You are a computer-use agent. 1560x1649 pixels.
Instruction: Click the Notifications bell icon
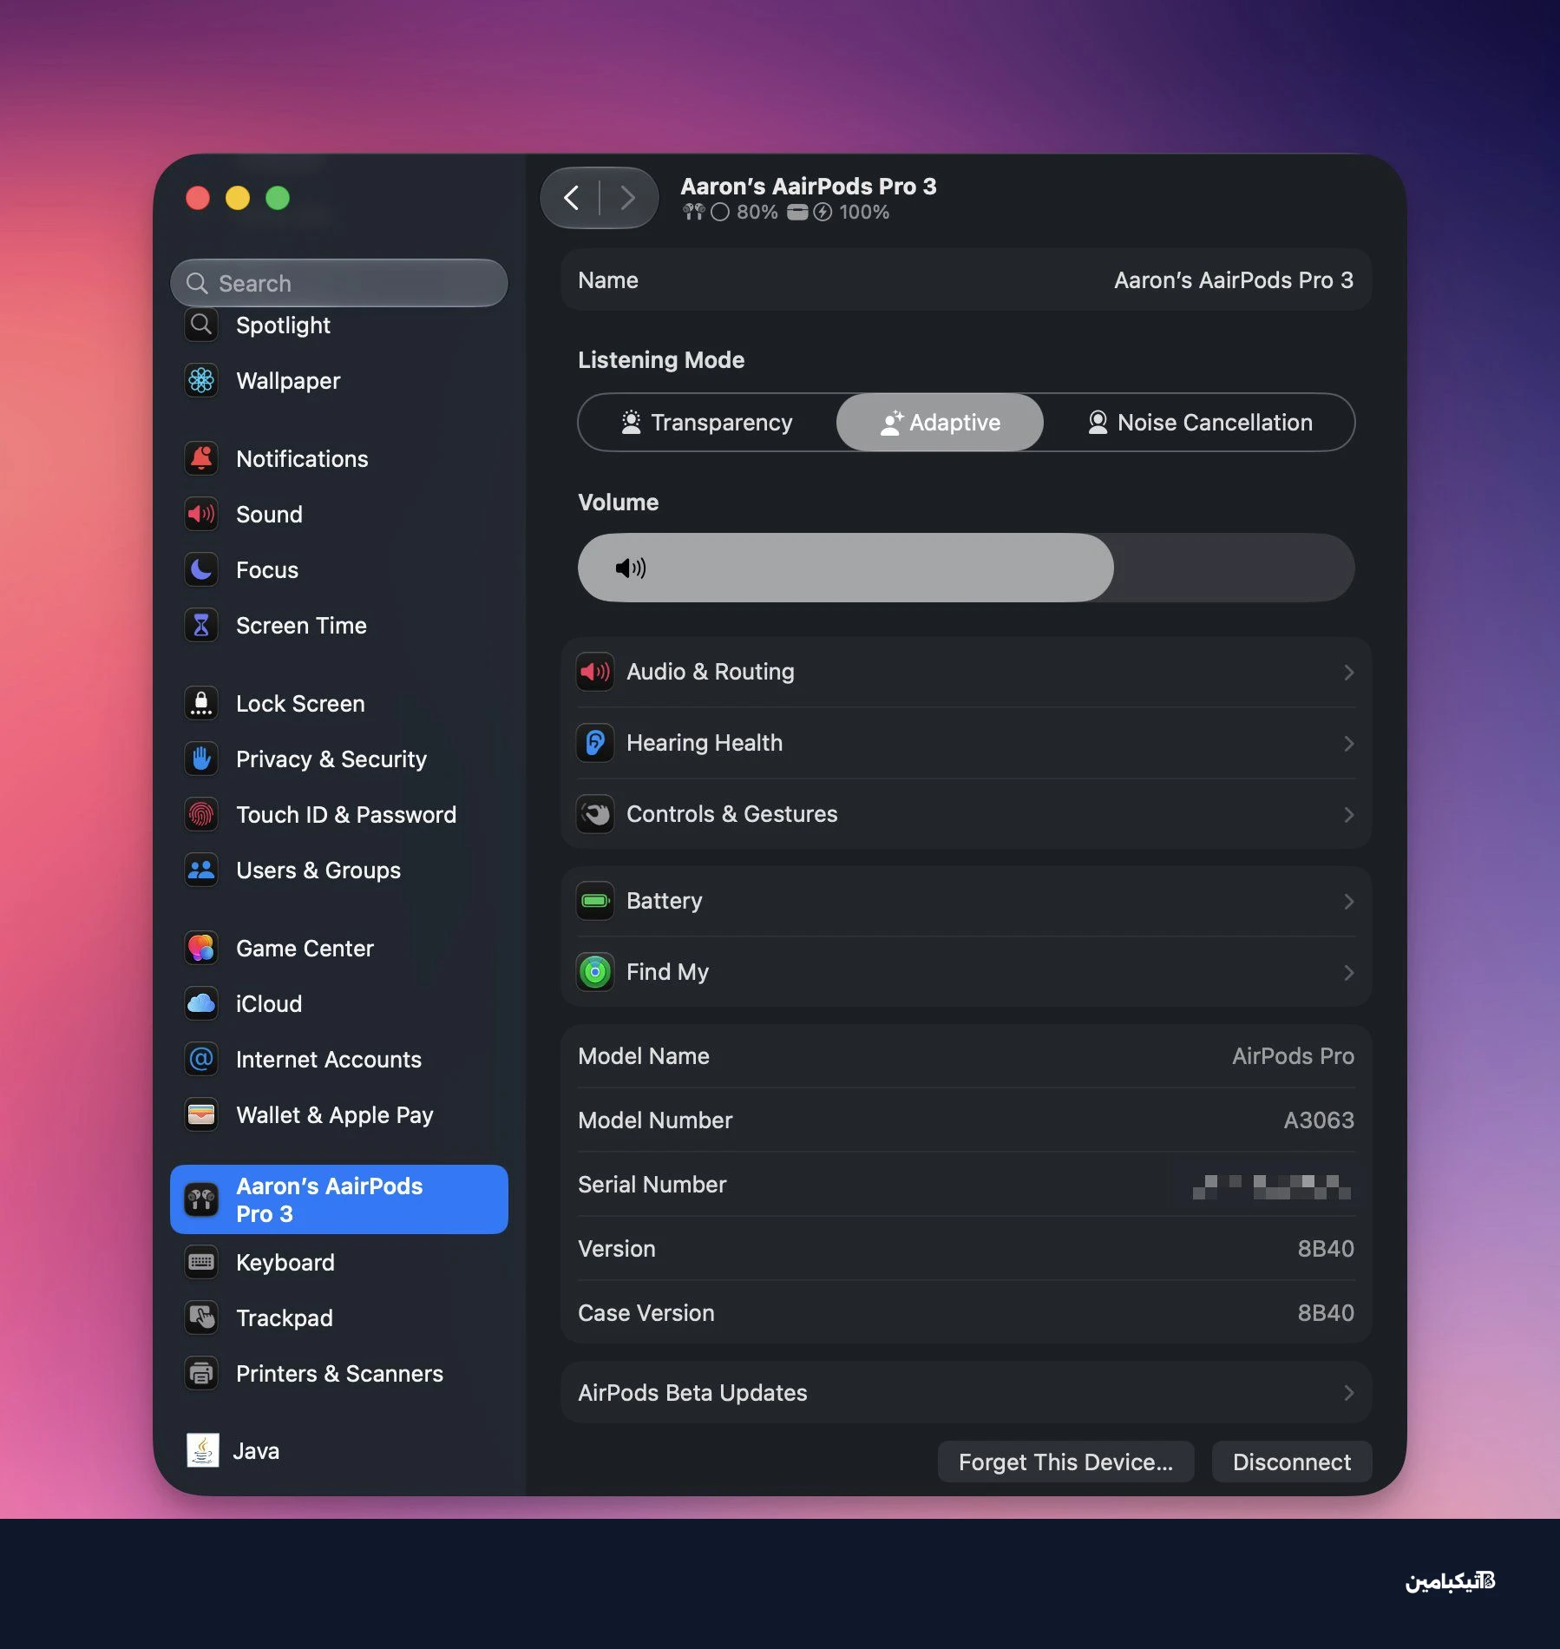click(x=201, y=458)
